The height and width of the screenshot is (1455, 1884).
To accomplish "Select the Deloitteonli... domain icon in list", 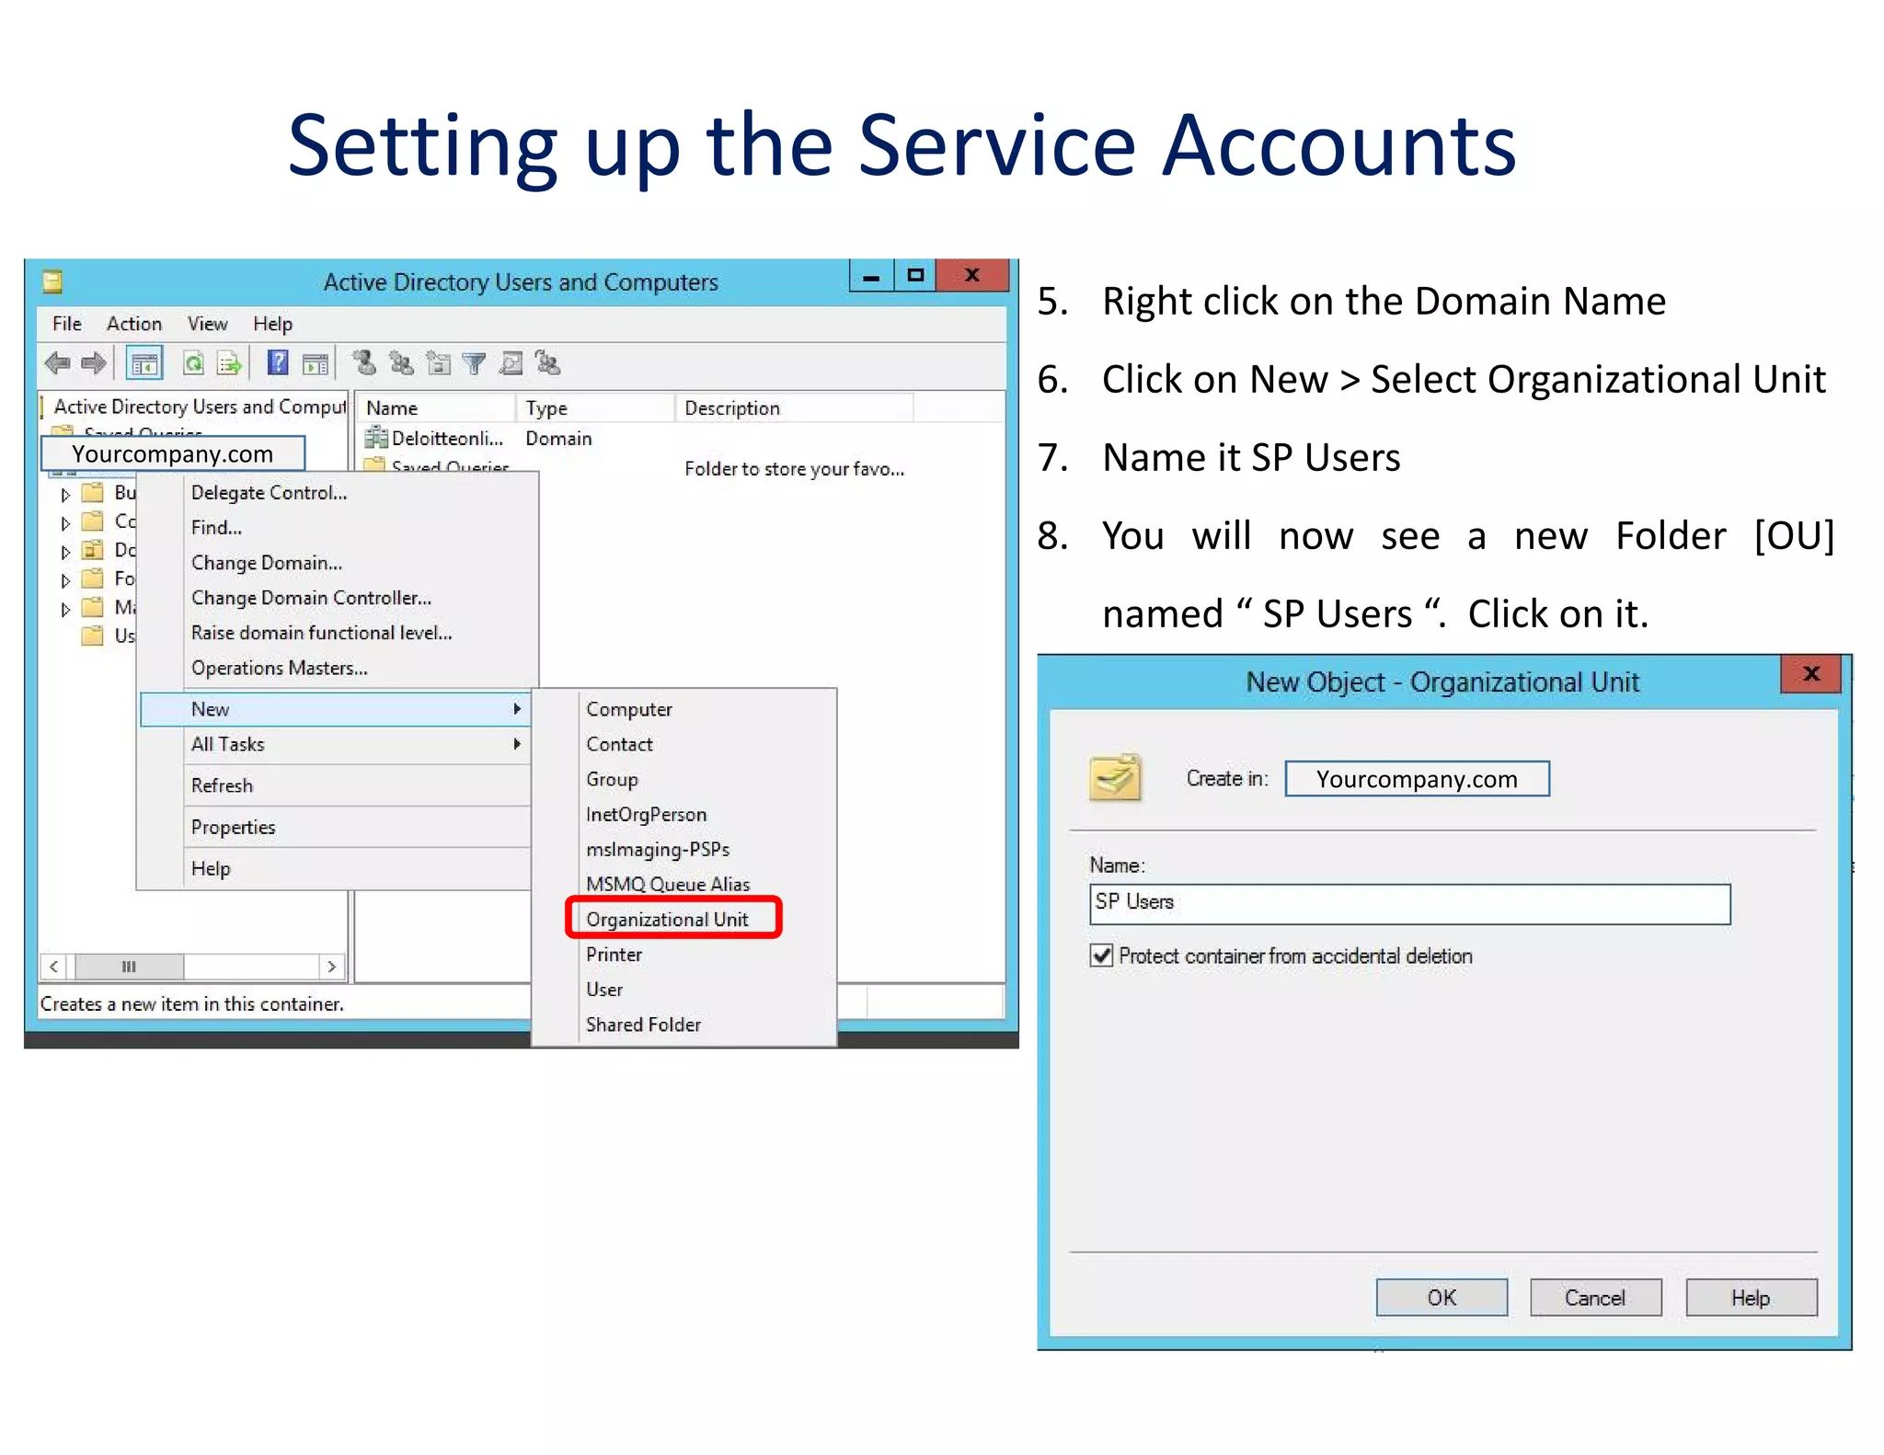I will tap(376, 438).
